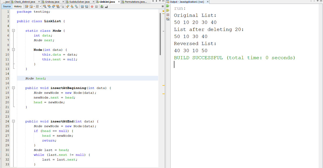Toggle Rectangular Selection icon
The image size is (323, 168).
[62, 6]
